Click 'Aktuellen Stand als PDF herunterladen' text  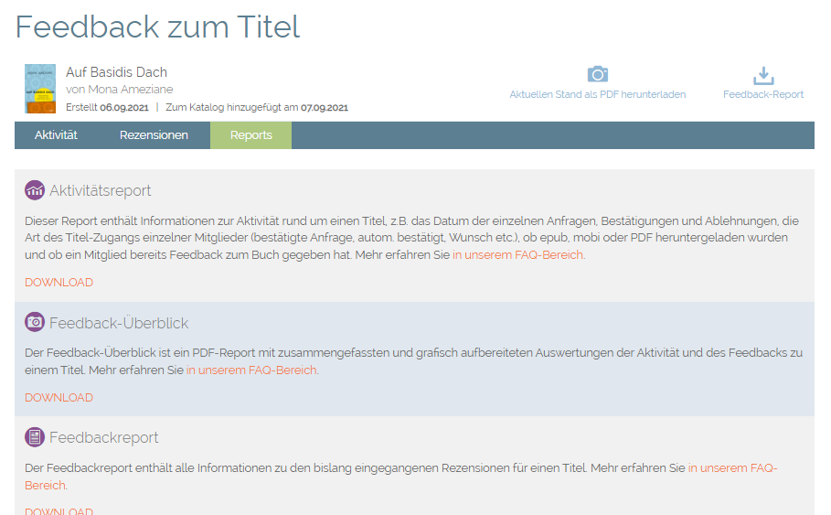click(597, 94)
